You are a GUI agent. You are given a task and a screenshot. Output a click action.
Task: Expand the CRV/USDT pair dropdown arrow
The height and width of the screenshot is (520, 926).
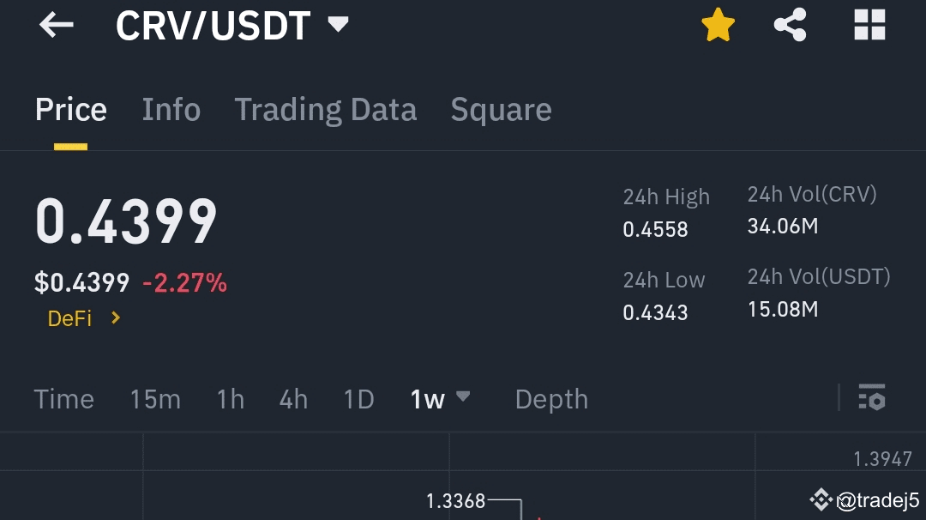coord(339,24)
